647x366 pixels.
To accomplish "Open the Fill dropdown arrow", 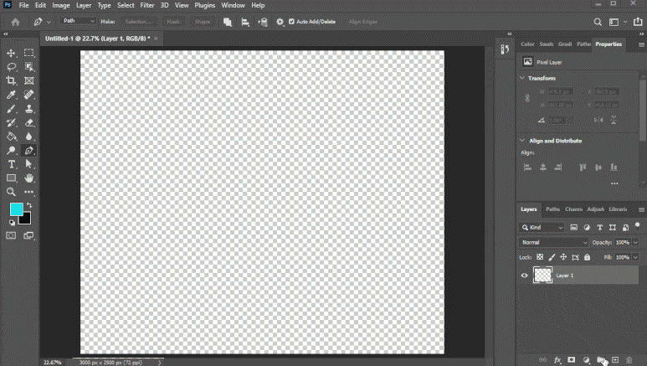I will tap(635, 257).
